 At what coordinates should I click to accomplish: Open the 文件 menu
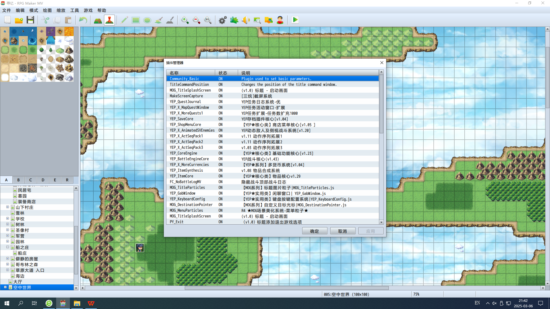(7, 10)
